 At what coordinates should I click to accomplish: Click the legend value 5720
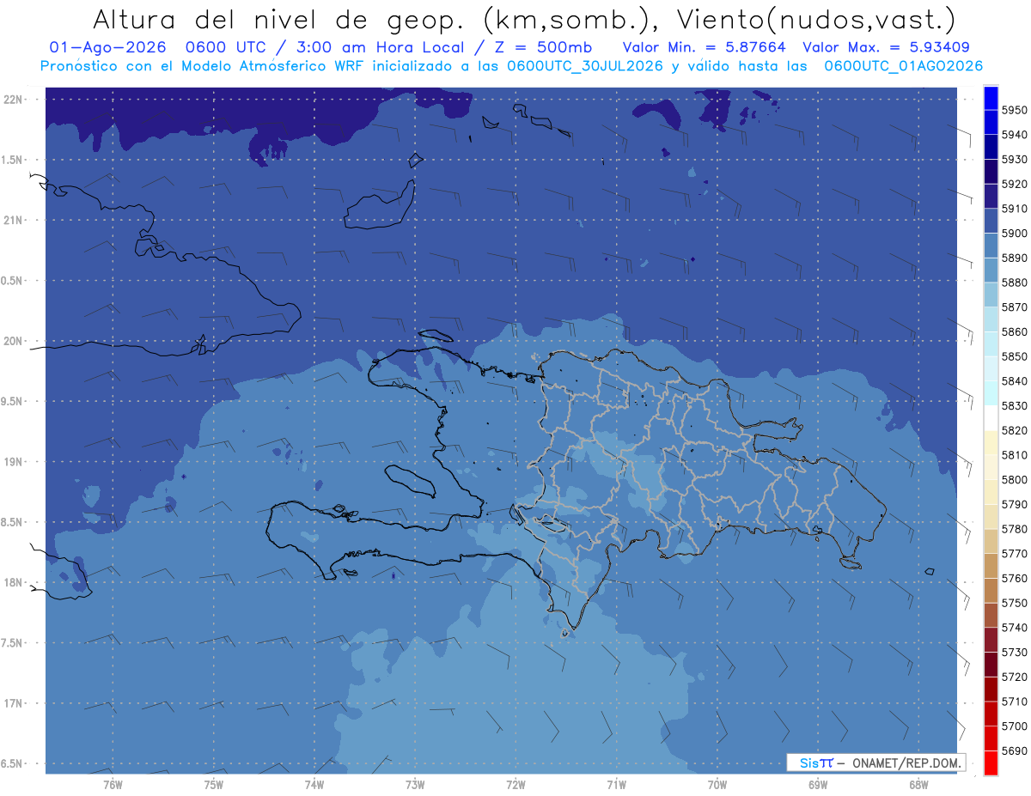pos(1015,678)
